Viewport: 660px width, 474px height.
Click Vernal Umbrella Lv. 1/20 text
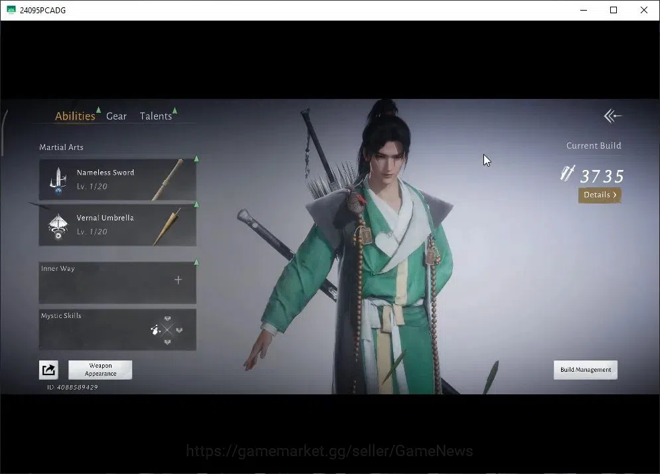click(92, 232)
